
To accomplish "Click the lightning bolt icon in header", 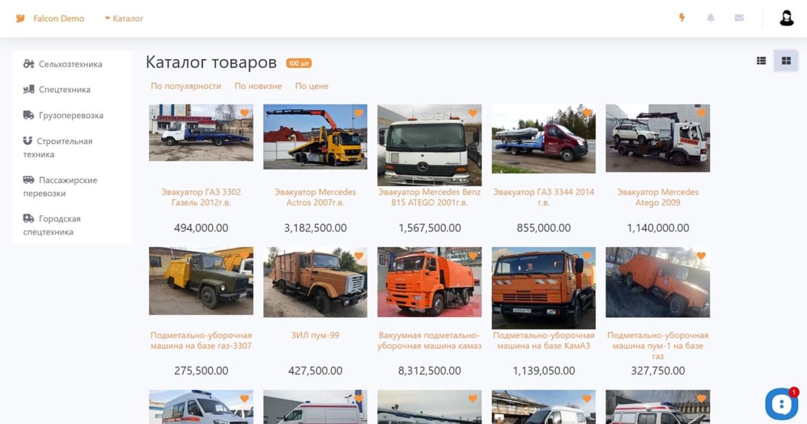I will (682, 18).
